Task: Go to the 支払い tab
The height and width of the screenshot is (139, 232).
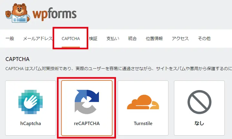Action: [113, 38]
